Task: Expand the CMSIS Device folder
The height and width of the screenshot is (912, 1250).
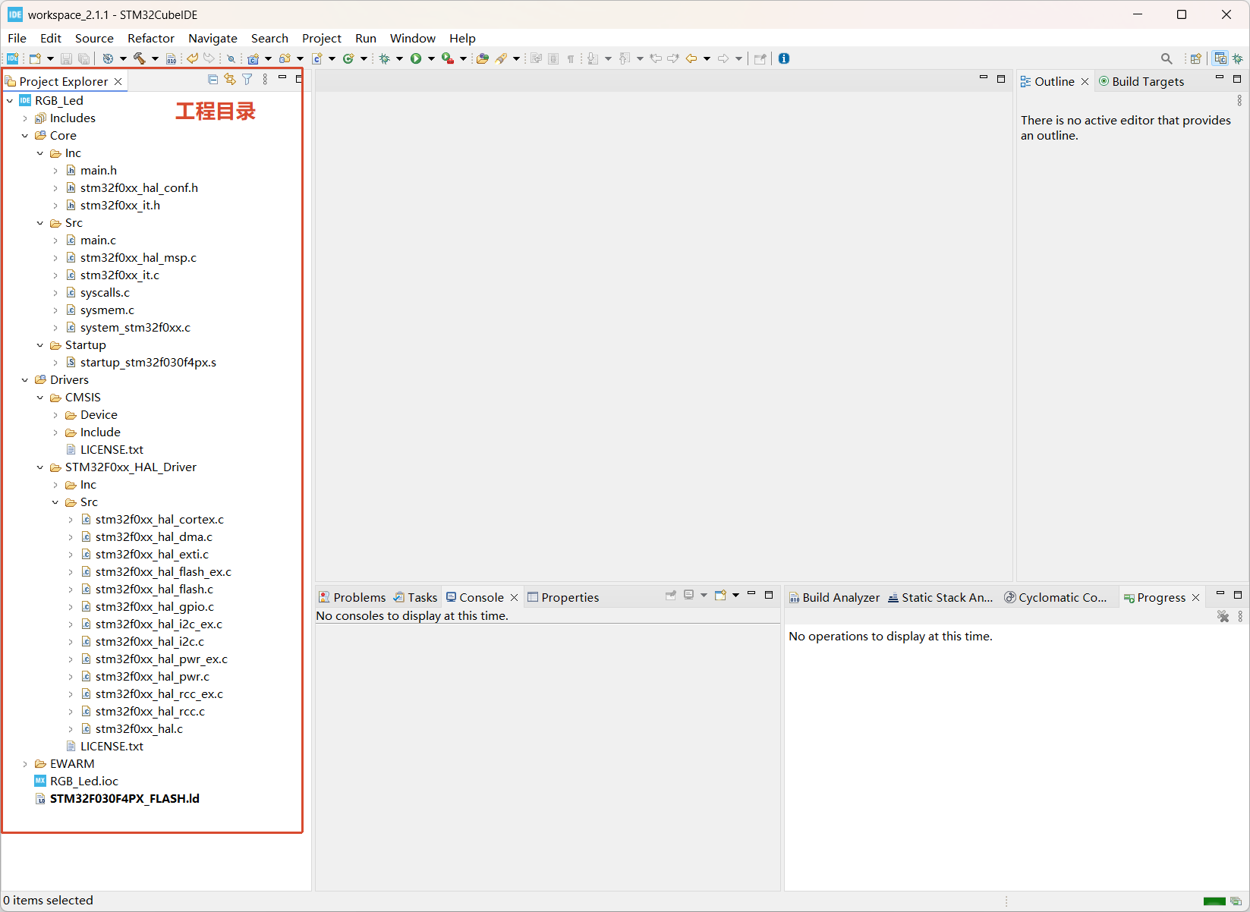Action: coord(55,414)
